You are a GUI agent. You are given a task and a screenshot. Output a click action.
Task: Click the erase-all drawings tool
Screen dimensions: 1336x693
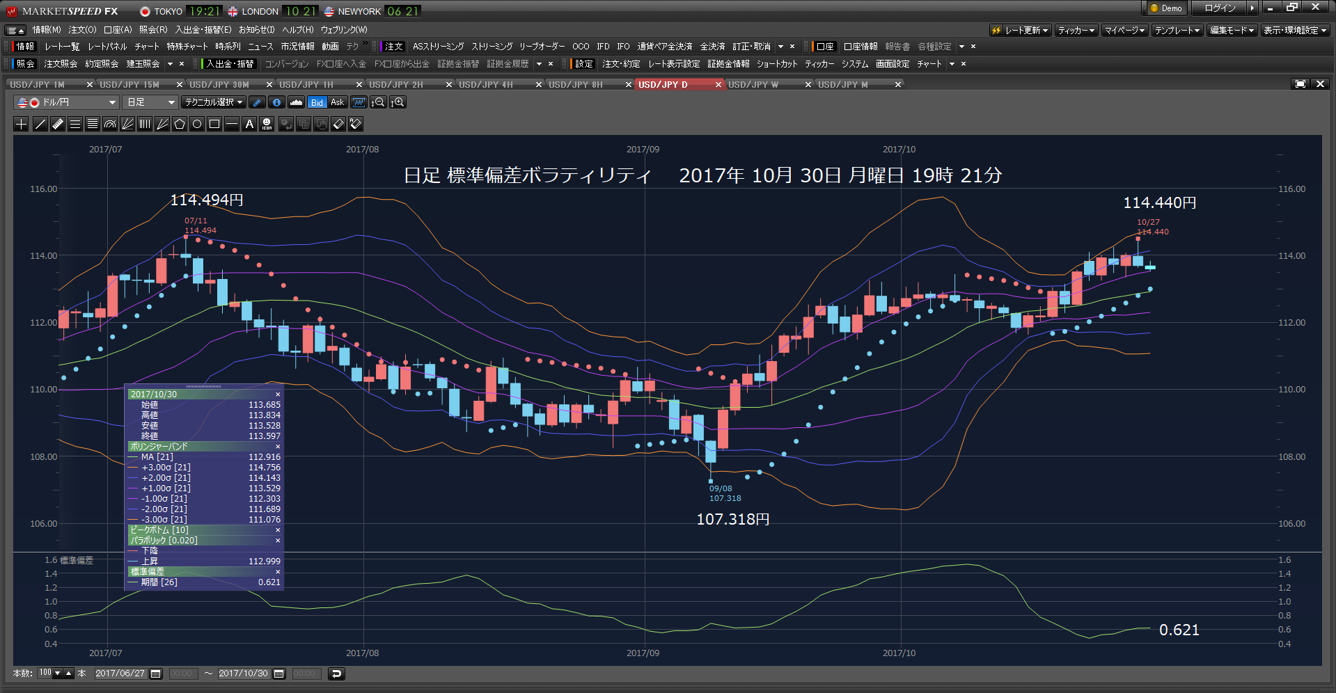356,124
